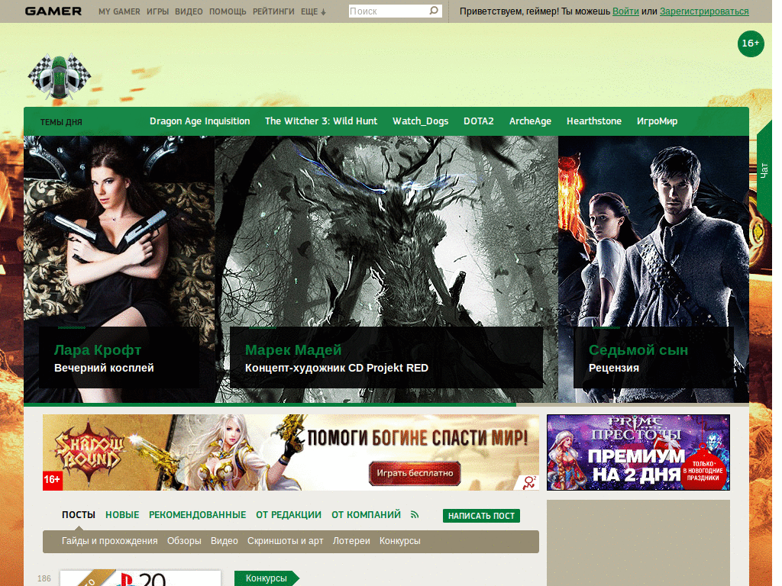
Task: Click the Лара Крофт headline
Action: tap(98, 349)
